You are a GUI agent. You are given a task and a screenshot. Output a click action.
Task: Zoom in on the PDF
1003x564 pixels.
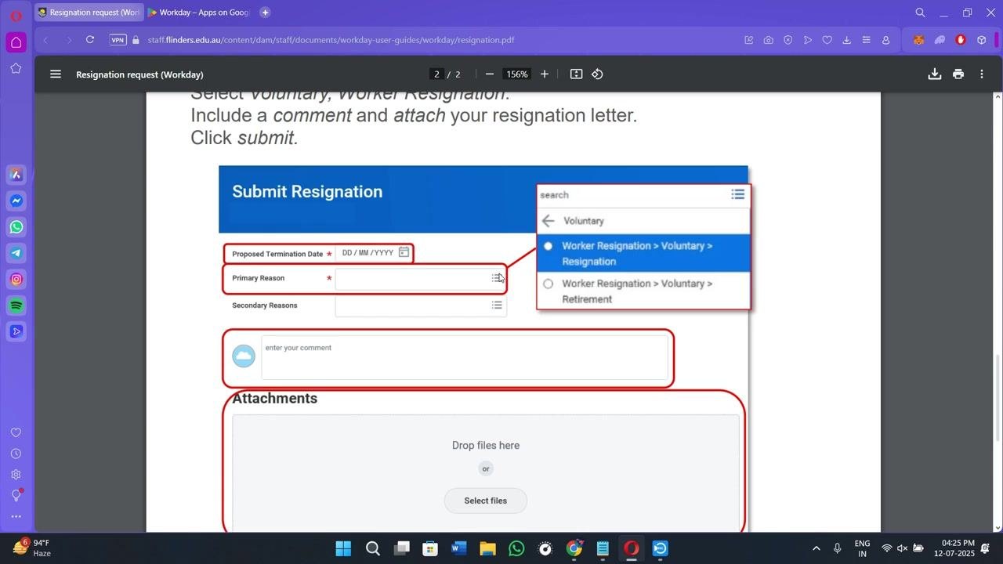[545, 74]
